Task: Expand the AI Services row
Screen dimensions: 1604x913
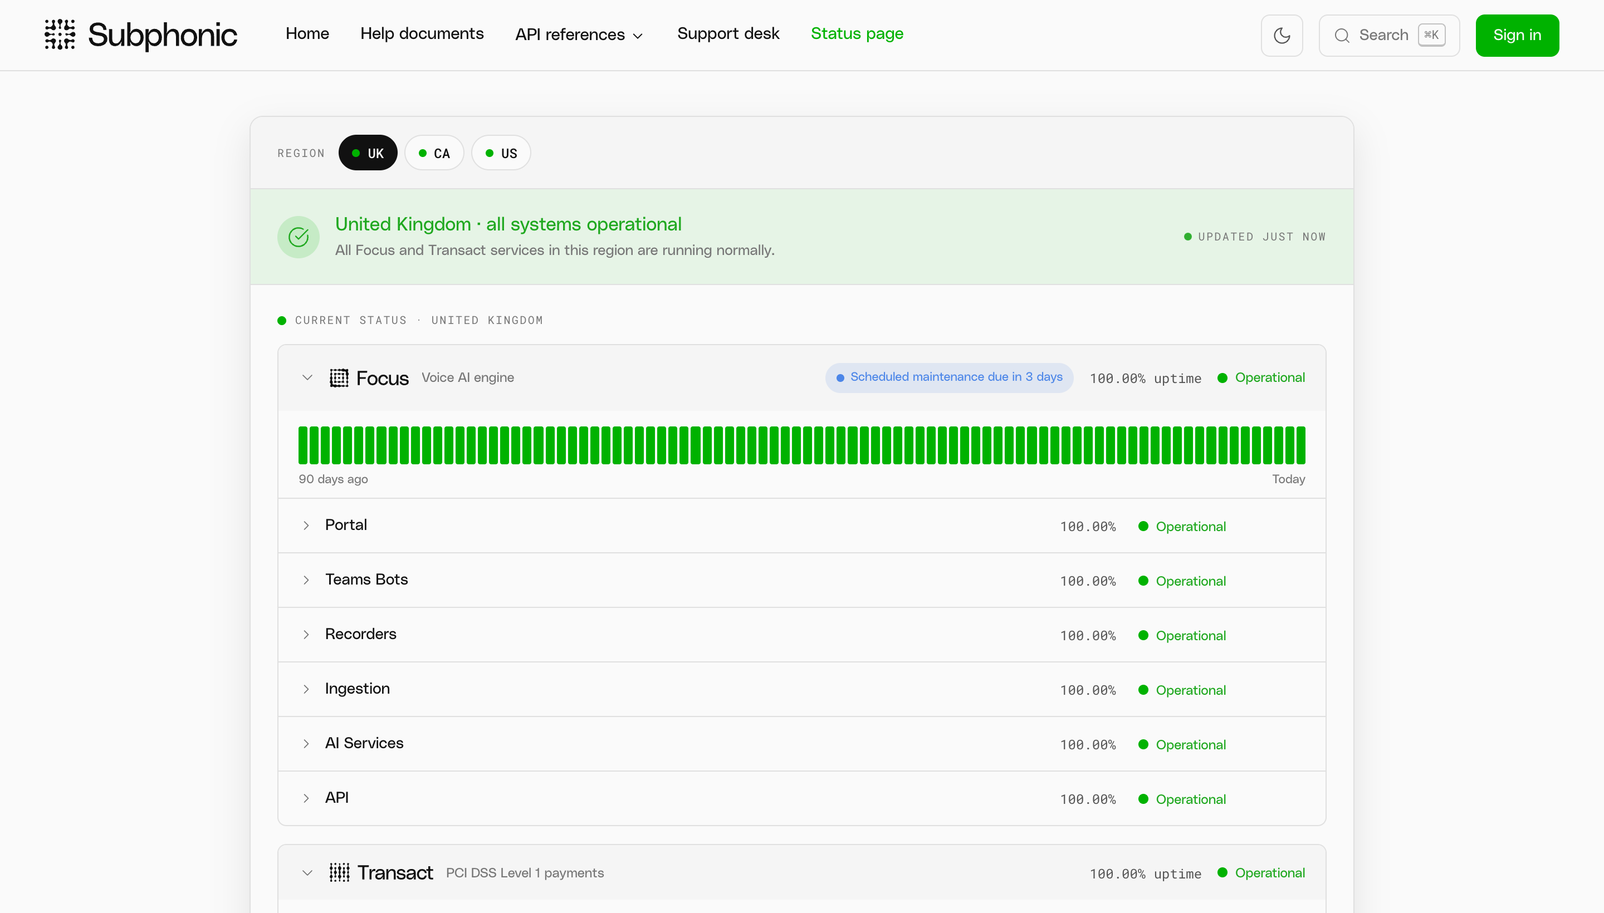Action: 306,744
